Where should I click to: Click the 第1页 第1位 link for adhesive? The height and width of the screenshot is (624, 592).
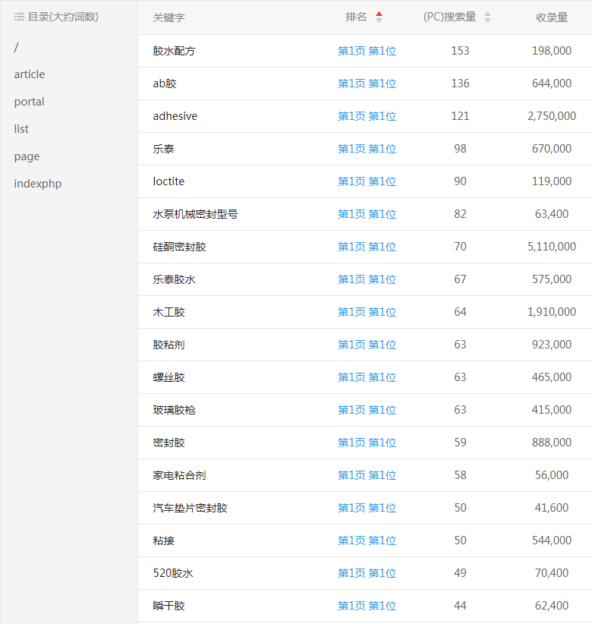[x=367, y=116]
